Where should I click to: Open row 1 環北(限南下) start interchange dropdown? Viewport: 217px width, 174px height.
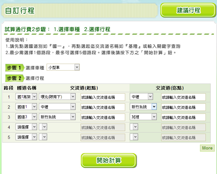(57, 97)
